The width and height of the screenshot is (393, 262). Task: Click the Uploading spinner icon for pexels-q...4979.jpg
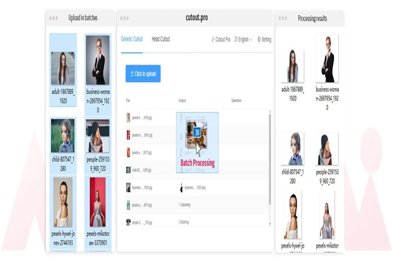pyautogui.click(x=179, y=204)
